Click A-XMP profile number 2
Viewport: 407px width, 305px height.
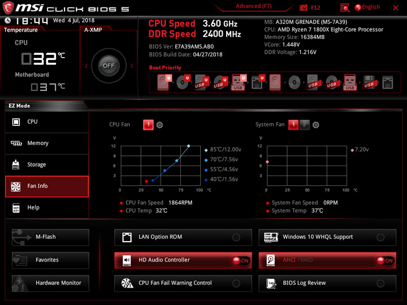tap(86, 66)
